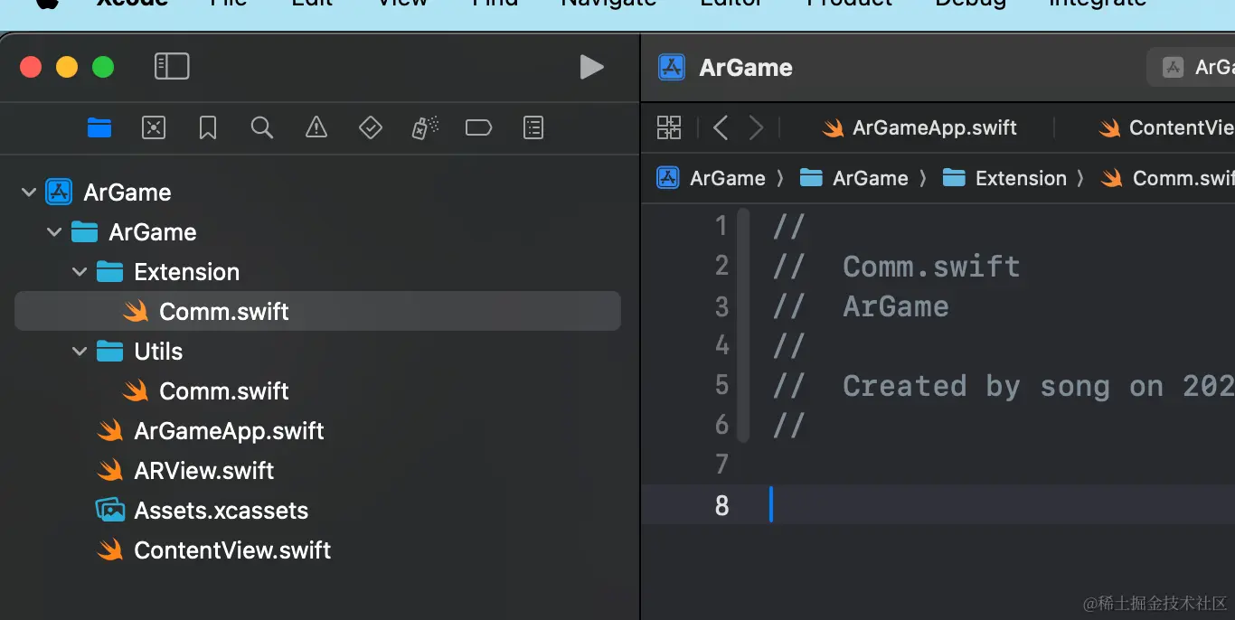Screen dimensions: 1235x620
Task: Open the related items grid menu
Action: [x=669, y=127]
